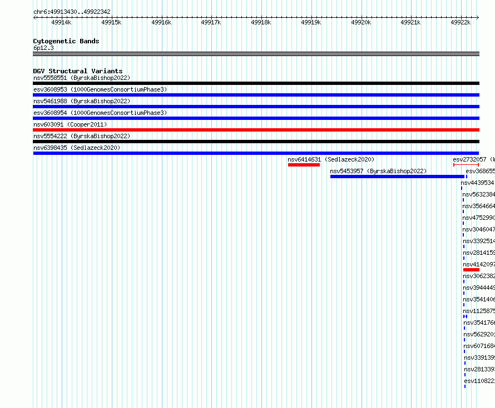Click the 49916k ruler tick label

[x=161, y=22]
